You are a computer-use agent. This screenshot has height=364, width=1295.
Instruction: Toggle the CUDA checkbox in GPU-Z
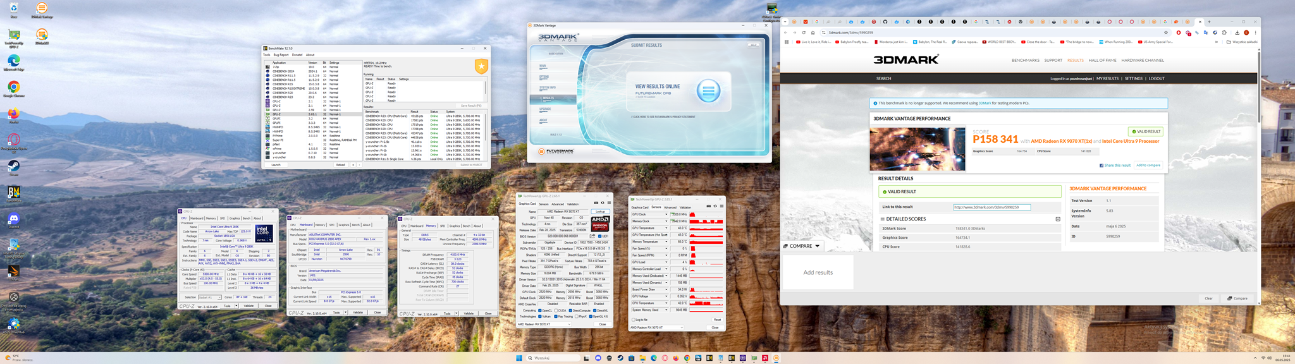(x=556, y=310)
